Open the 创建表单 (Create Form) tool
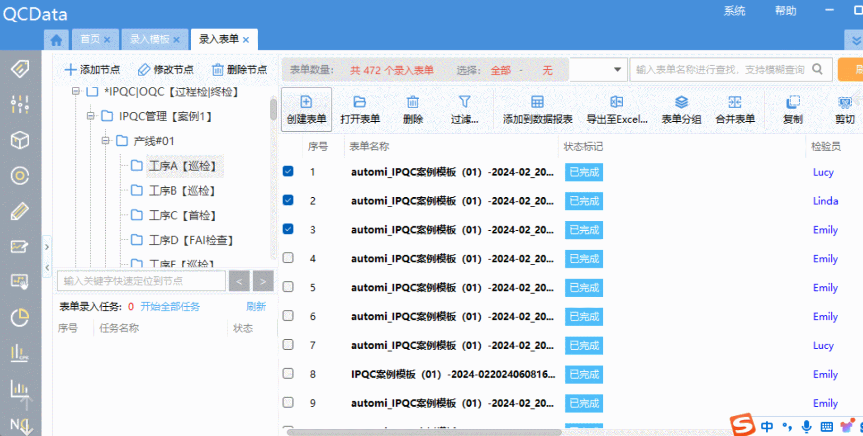This screenshot has height=436, width=863. coord(306,109)
